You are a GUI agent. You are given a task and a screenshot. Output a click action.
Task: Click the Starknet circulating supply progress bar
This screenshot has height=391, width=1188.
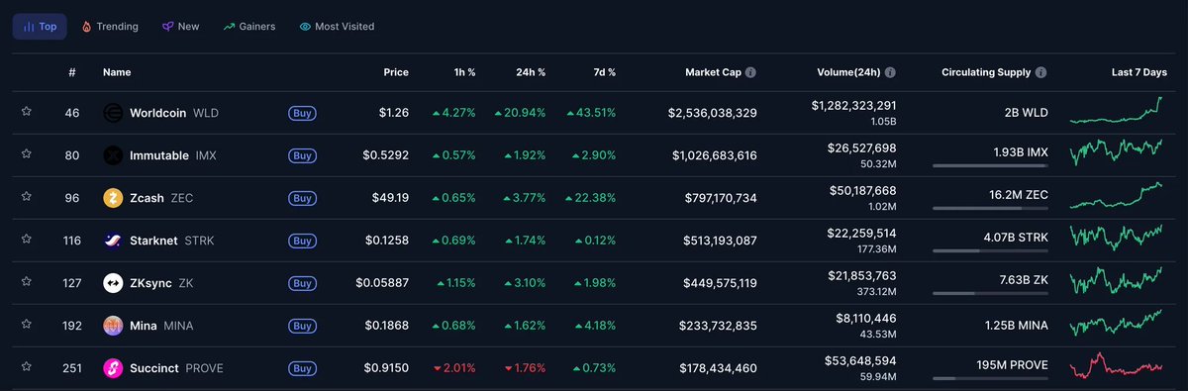click(x=990, y=250)
